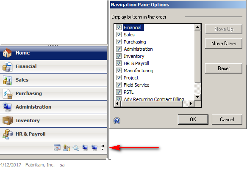Image resolution: width=247 pixels, height=169 pixels.
Task: Click the Reset button
Action: click(x=224, y=68)
